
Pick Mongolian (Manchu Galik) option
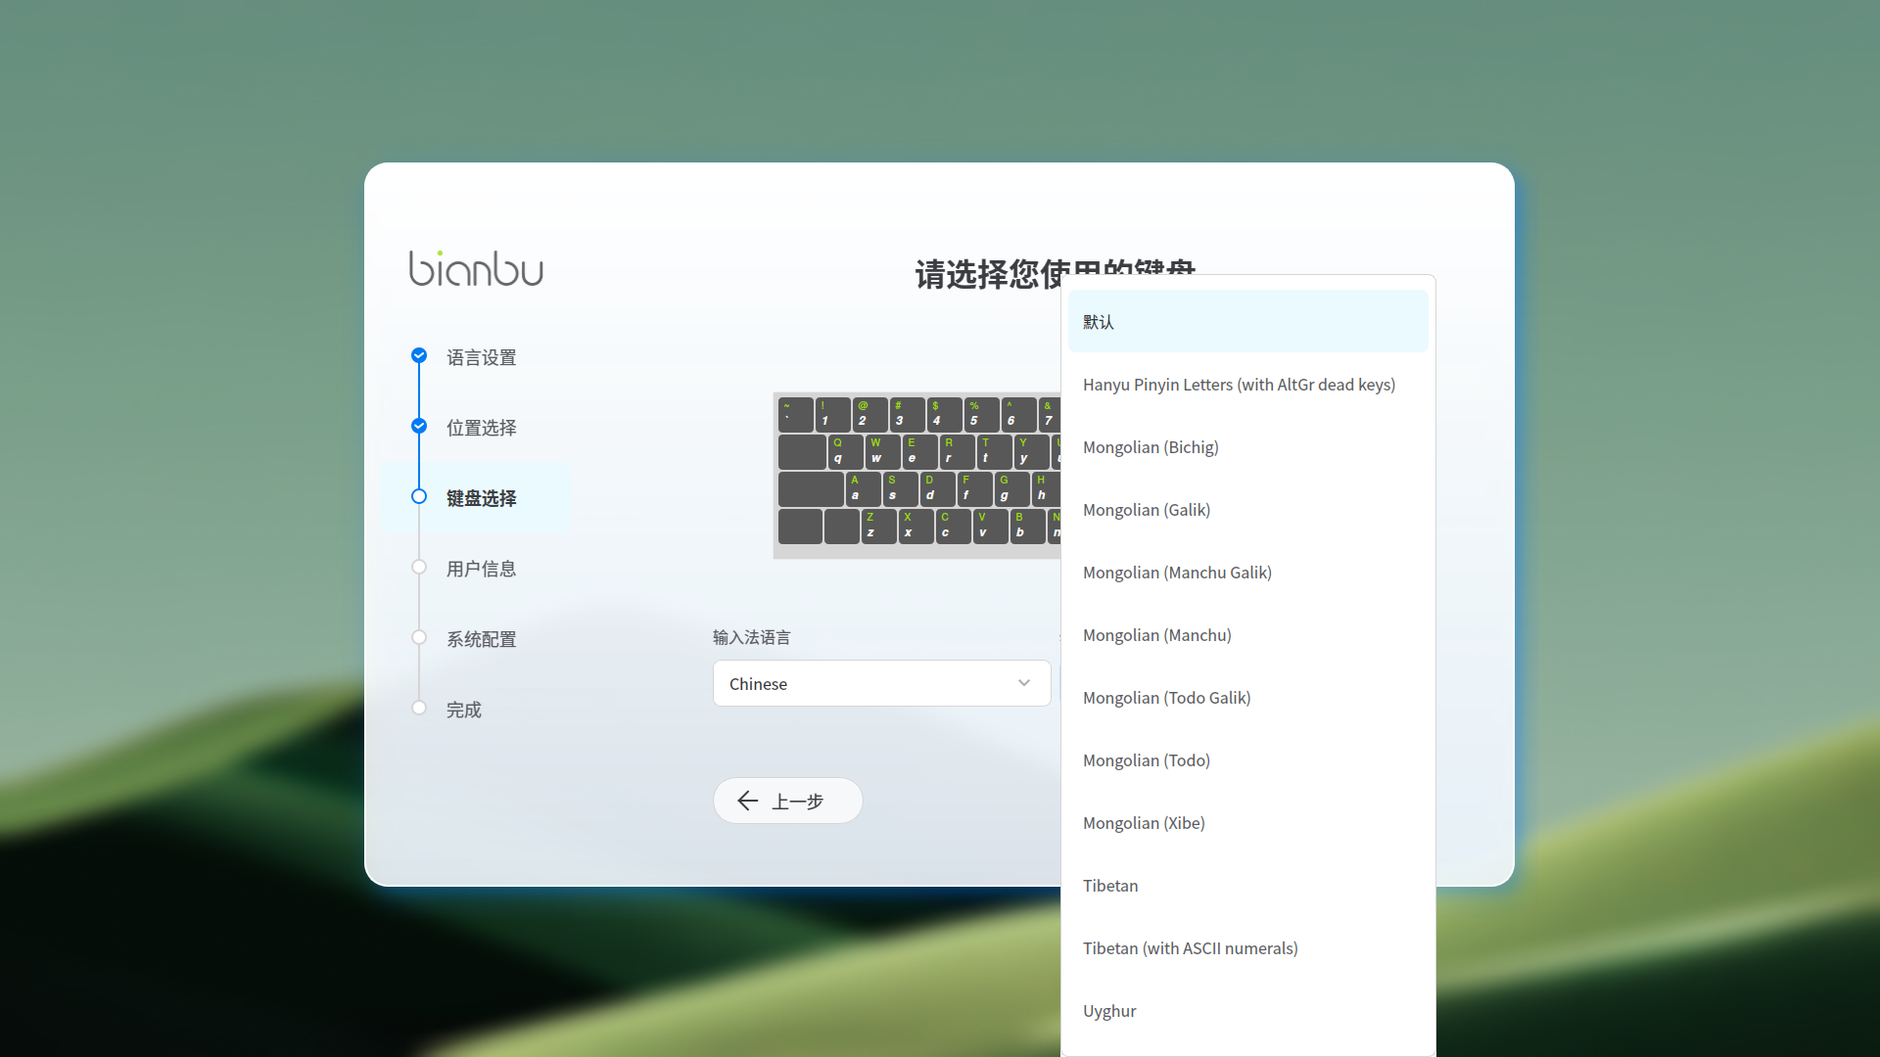[1177, 573]
